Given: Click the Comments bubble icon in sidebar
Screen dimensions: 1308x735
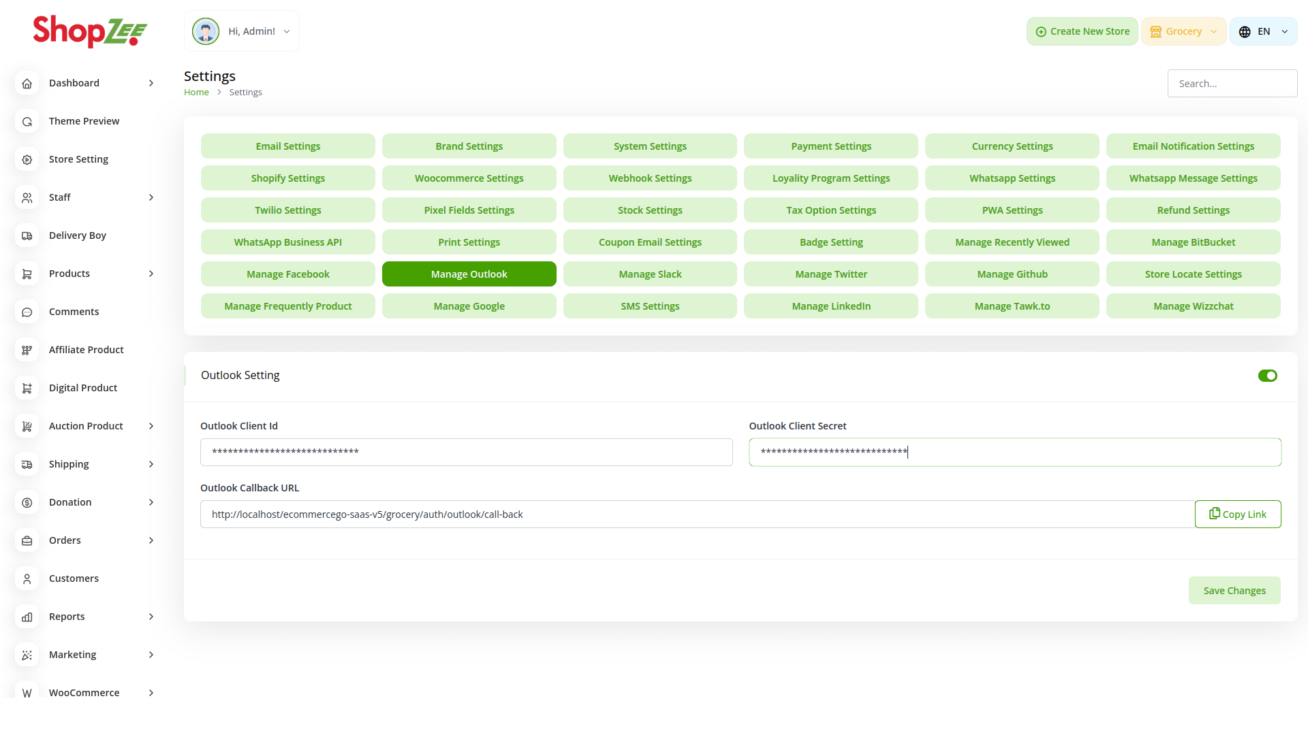Looking at the screenshot, I should coord(27,312).
